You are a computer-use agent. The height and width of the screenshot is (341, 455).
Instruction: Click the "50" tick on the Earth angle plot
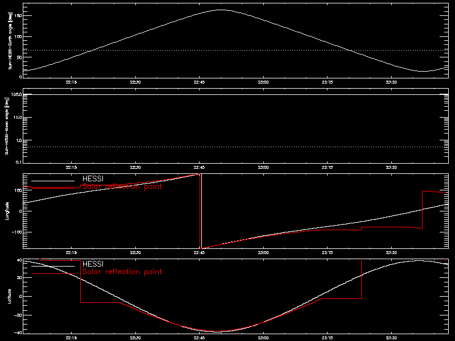coord(19,57)
